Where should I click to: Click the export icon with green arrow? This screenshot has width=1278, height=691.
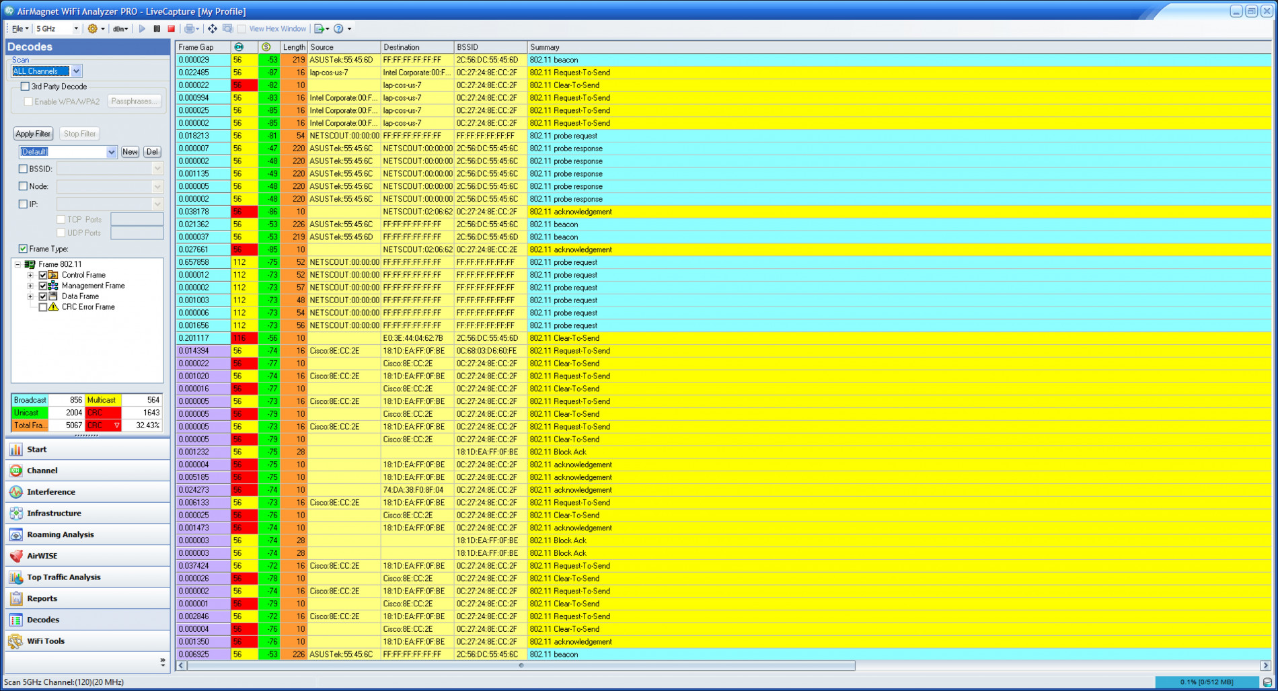(319, 29)
